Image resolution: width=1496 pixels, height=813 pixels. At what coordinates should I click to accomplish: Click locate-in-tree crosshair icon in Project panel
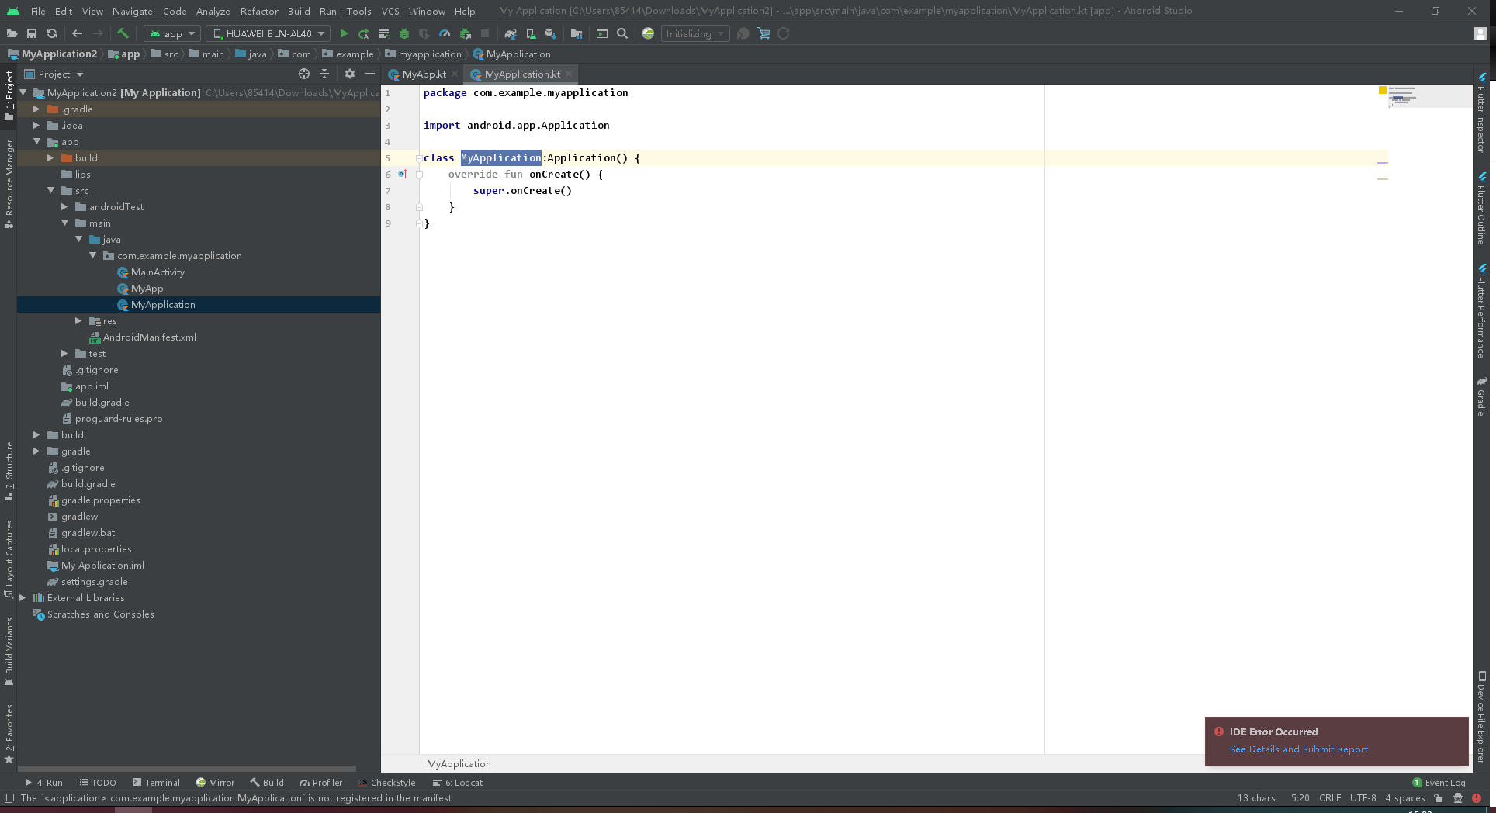pos(304,74)
